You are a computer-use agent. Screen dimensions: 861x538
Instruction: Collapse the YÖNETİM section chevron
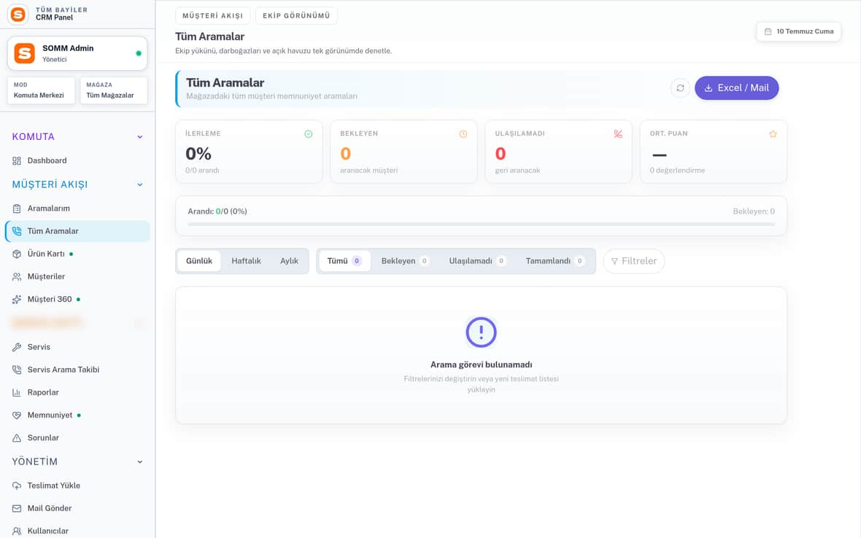tap(140, 461)
